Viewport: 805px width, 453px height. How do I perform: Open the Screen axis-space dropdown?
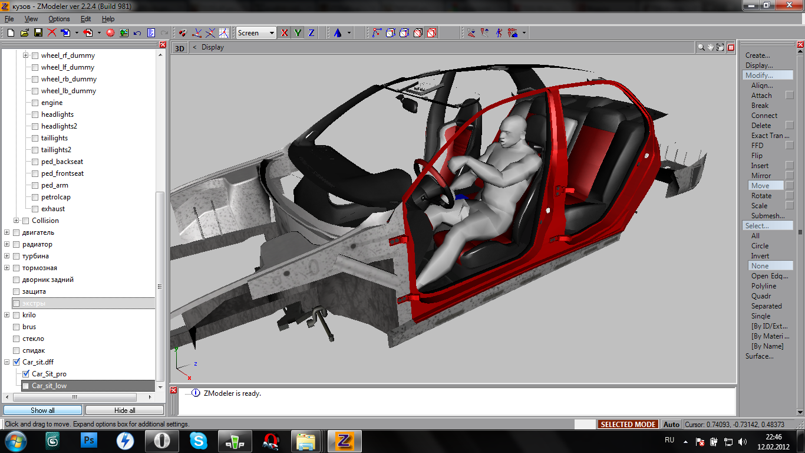[272, 33]
